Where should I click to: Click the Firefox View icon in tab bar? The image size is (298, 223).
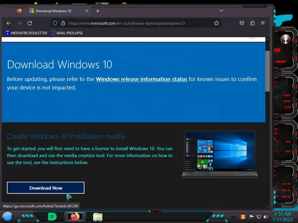pyautogui.click(x=19, y=11)
